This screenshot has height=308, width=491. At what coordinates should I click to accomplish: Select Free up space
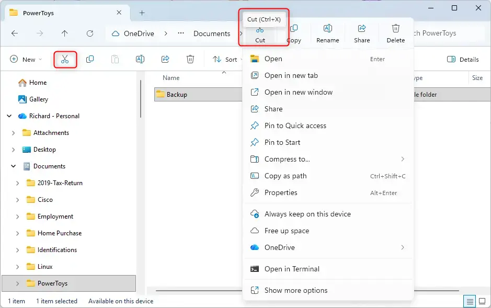(x=328, y=231)
